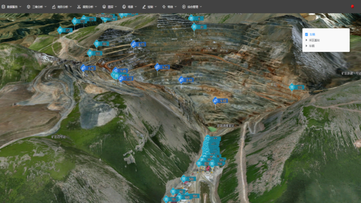Click the red flag icon in top bar
This screenshot has height=203, width=361.
[x=353, y=6]
